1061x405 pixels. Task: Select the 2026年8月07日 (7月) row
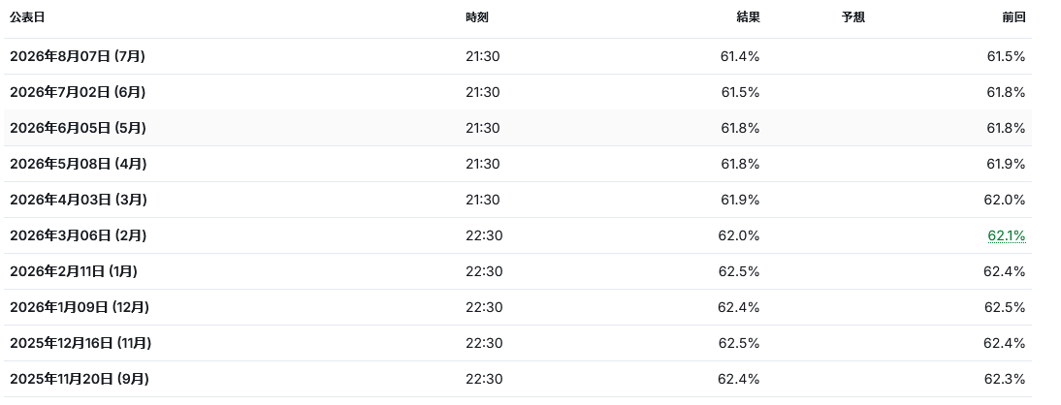tap(518, 56)
